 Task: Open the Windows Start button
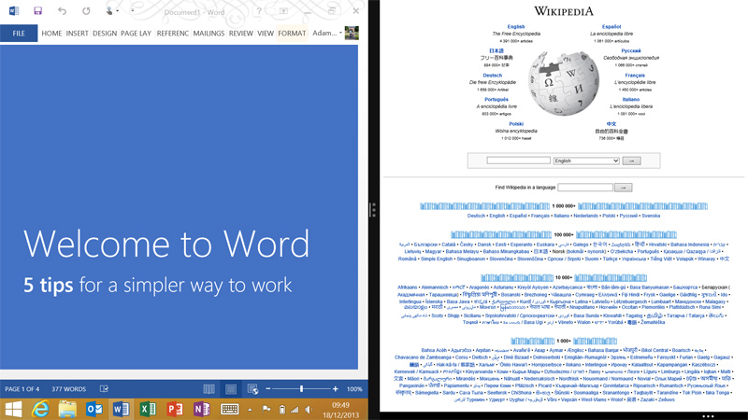13,409
